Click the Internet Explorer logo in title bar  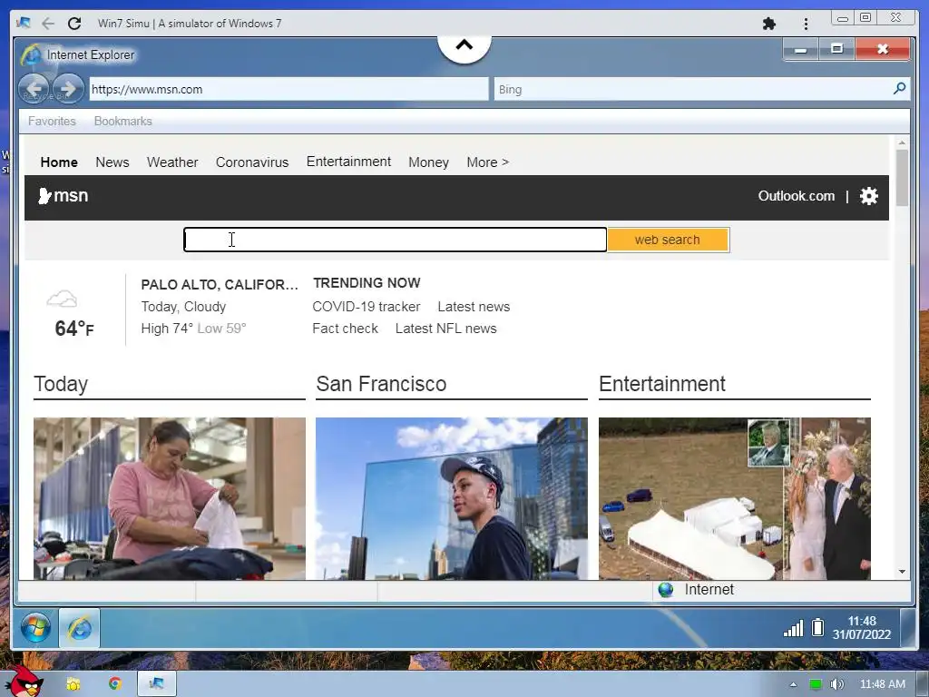coord(31,54)
